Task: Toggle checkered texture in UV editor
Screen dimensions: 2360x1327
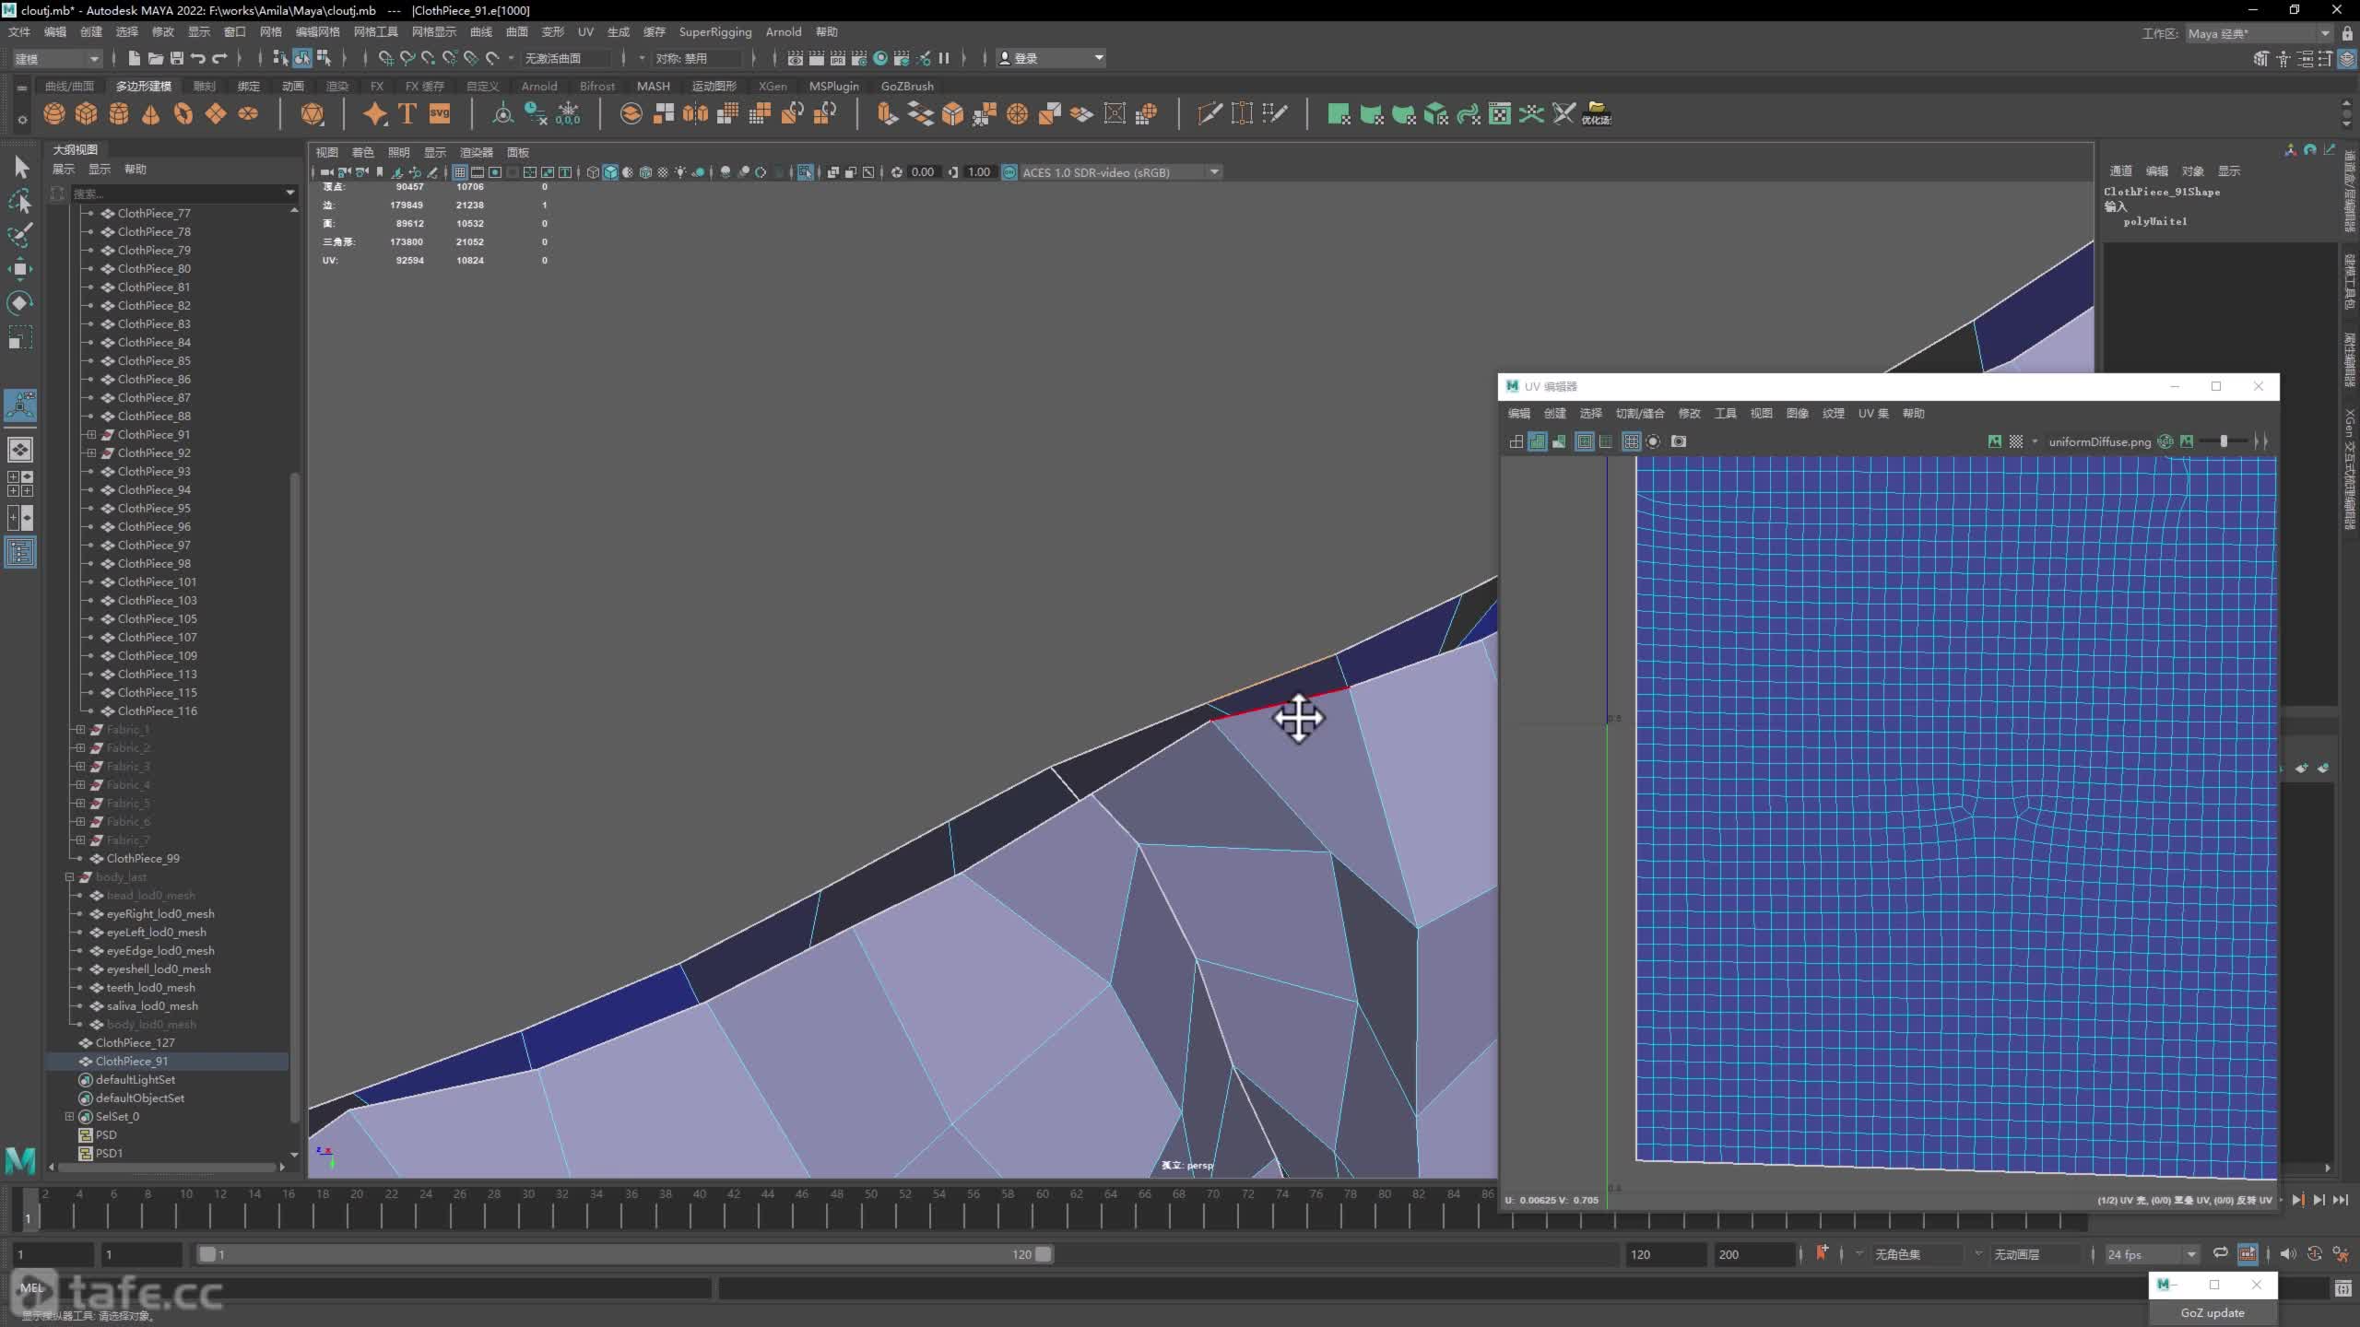Action: [2016, 441]
